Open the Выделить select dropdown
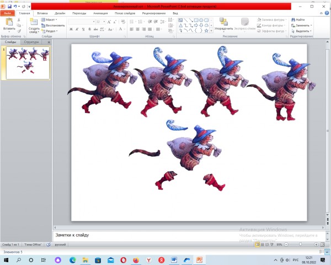Image resolution: width=331 pixels, height=265 pixels. pos(301,31)
